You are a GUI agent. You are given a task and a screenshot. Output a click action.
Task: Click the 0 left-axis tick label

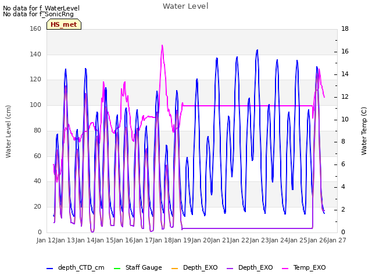pos(40,232)
